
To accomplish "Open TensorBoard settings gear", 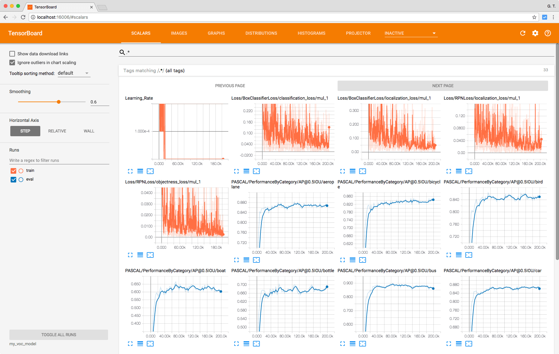I will point(535,33).
